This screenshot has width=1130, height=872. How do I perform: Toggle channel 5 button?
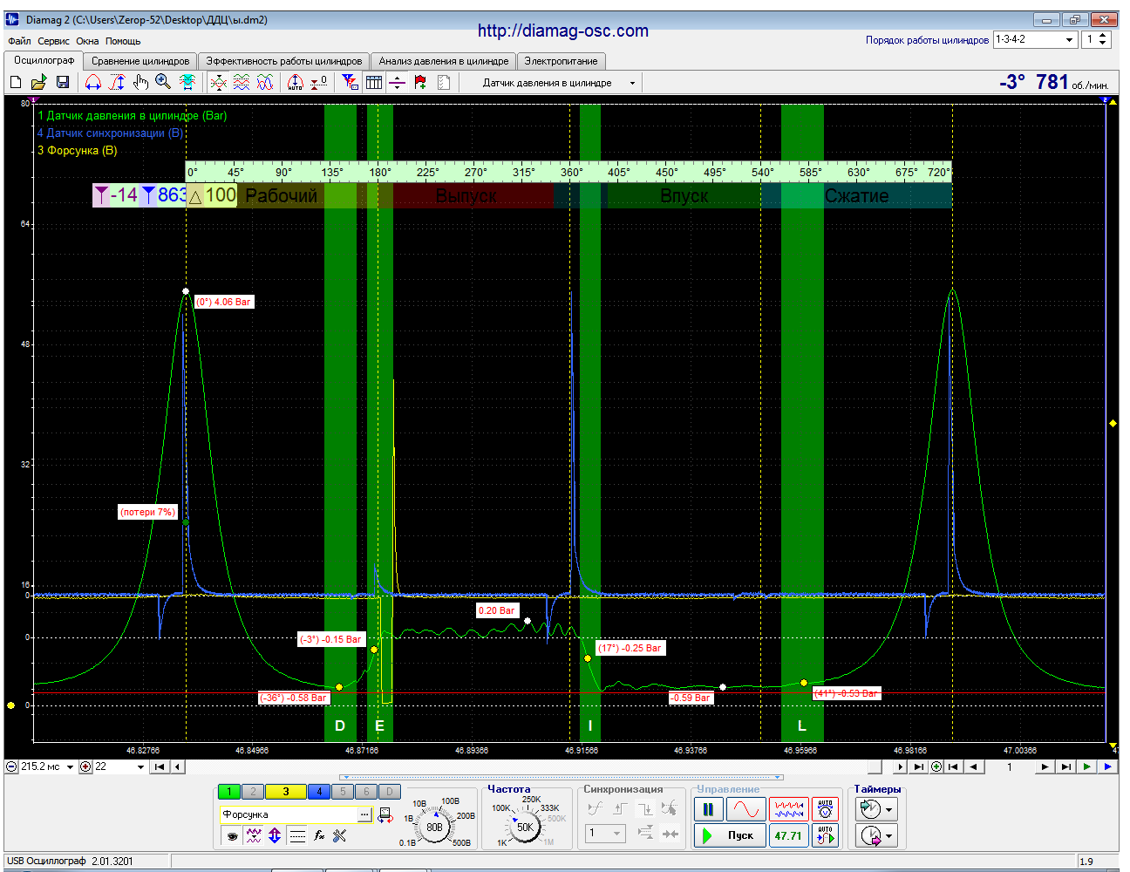tap(343, 792)
